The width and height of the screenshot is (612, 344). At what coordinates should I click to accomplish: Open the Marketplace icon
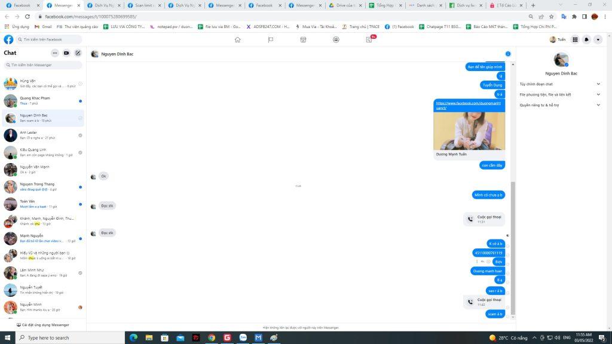click(303, 39)
